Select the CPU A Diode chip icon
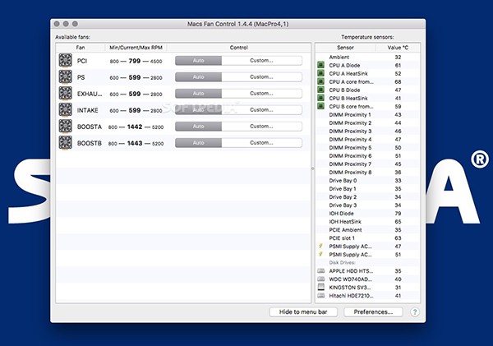The width and height of the screenshot is (493, 346). coord(321,65)
